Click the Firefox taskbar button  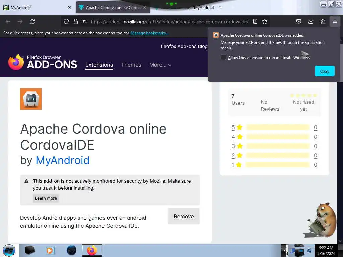click(92, 250)
